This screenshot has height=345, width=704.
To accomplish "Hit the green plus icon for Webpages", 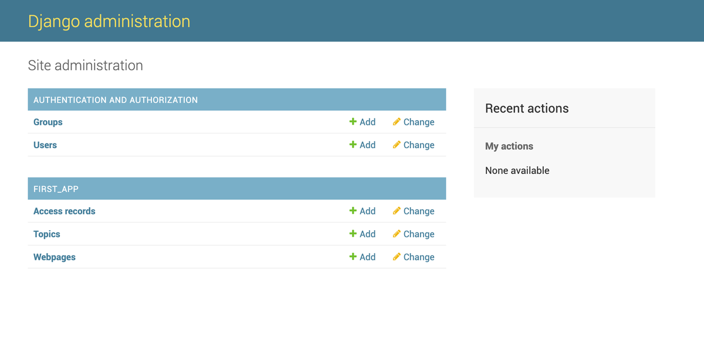I will click(353, 257).
